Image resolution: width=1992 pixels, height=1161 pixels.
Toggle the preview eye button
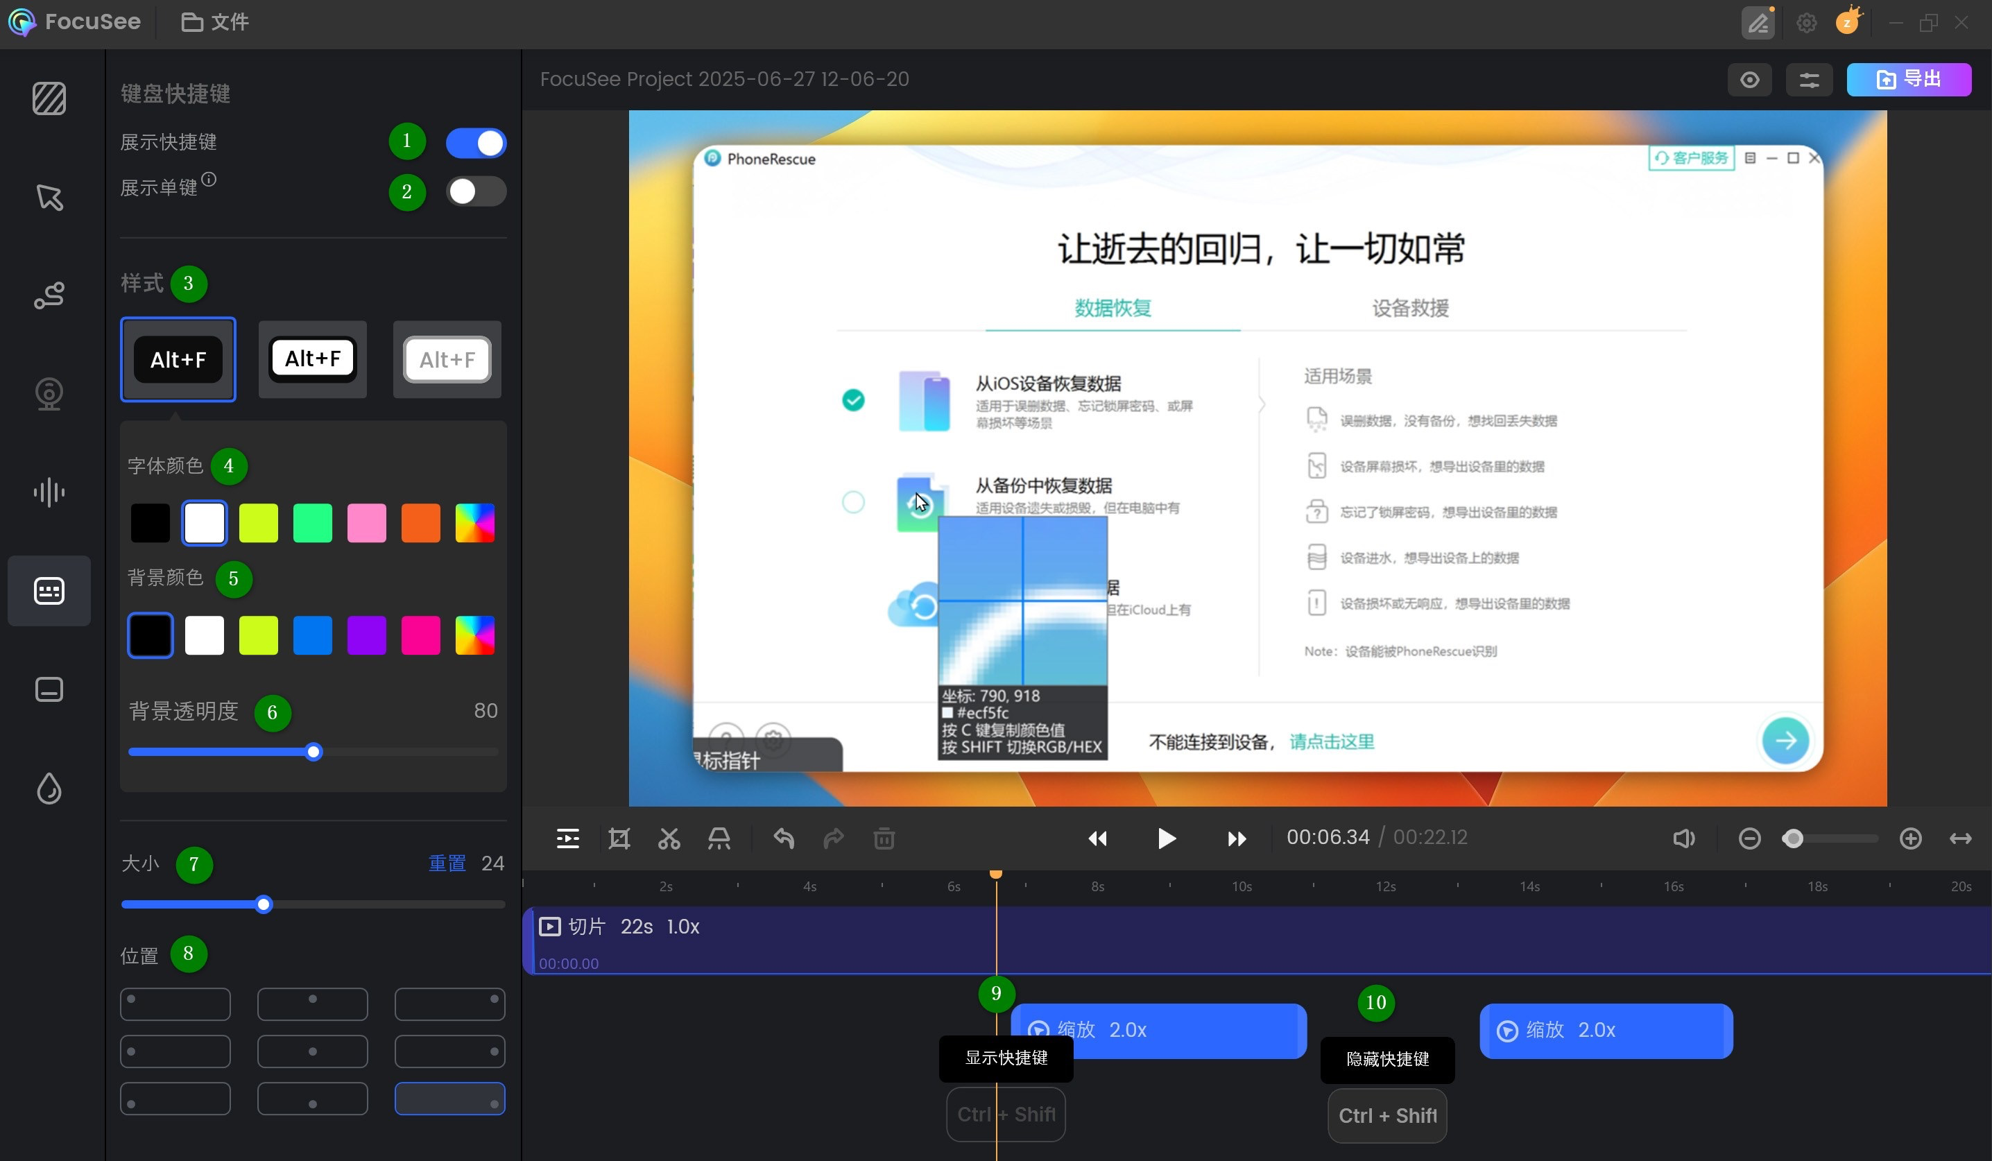pyautogui.click(x=1749, y=79)
